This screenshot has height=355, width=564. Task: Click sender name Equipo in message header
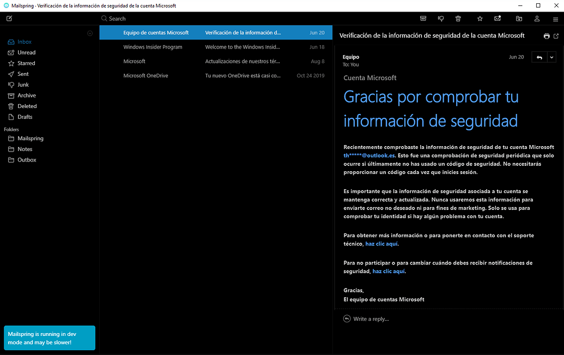pos(351,57)
